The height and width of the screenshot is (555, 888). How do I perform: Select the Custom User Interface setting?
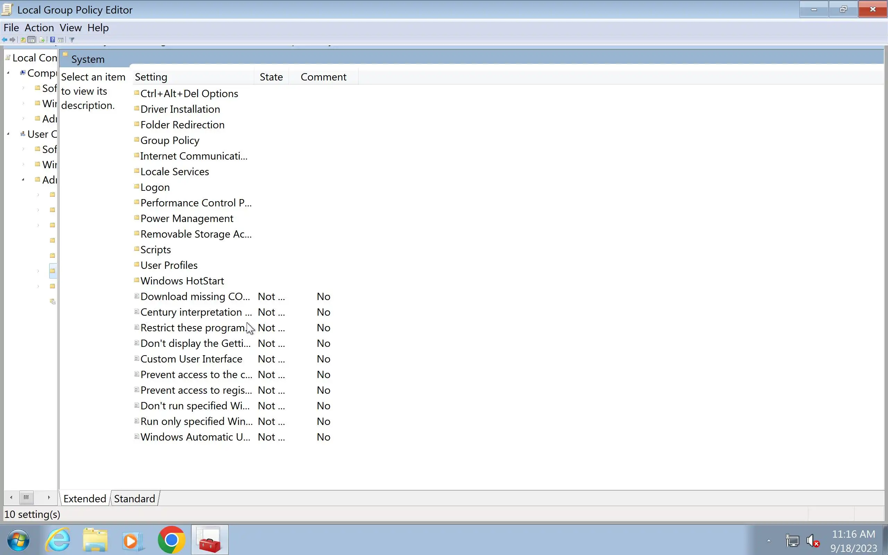click(191, 359)
